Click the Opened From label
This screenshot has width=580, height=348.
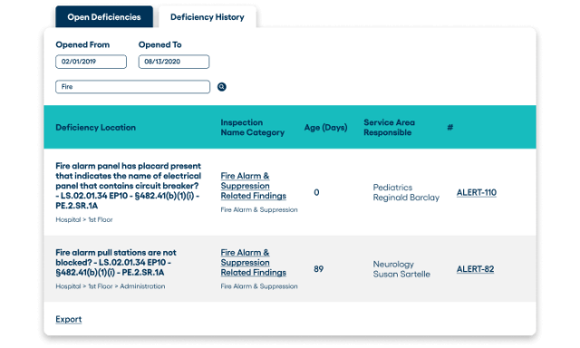(x=82, y=44)
